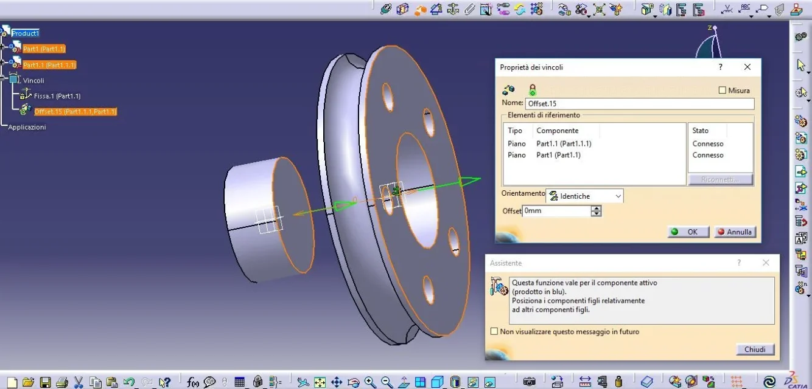812x389 pixels.
Task: Click the Offset value field showing 0mm
Action: click(557, 211)
